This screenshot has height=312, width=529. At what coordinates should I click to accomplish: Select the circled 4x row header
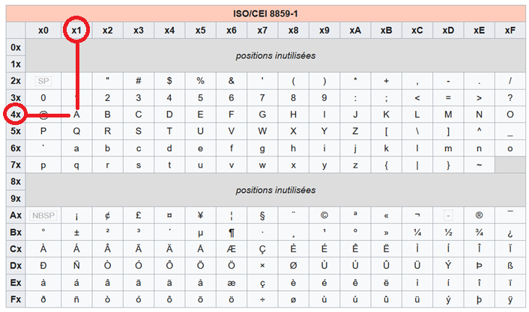(15, 114)
